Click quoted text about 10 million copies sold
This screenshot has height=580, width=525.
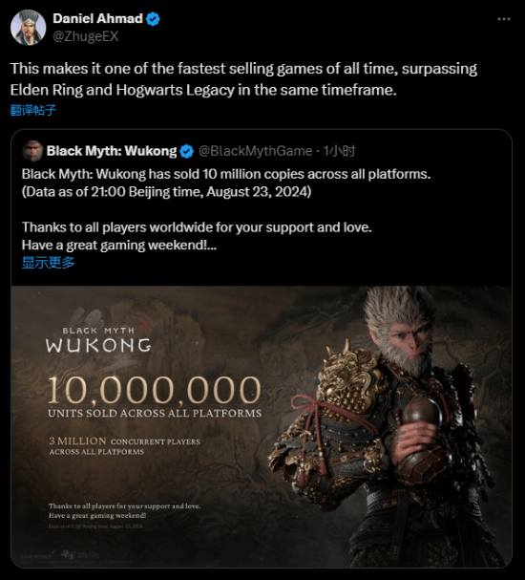point(226,174)
